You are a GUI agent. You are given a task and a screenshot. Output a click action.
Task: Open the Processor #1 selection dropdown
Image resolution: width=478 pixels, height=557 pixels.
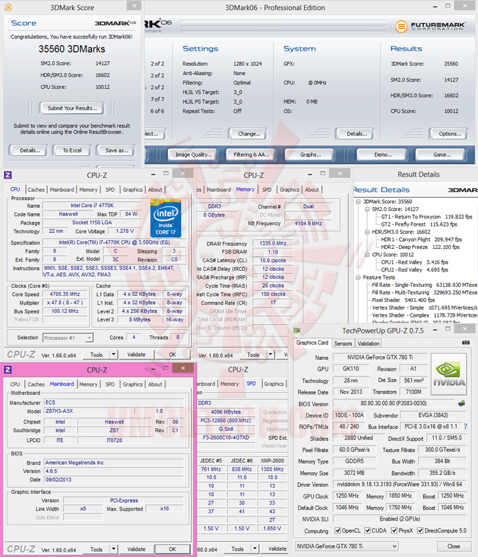68,337
